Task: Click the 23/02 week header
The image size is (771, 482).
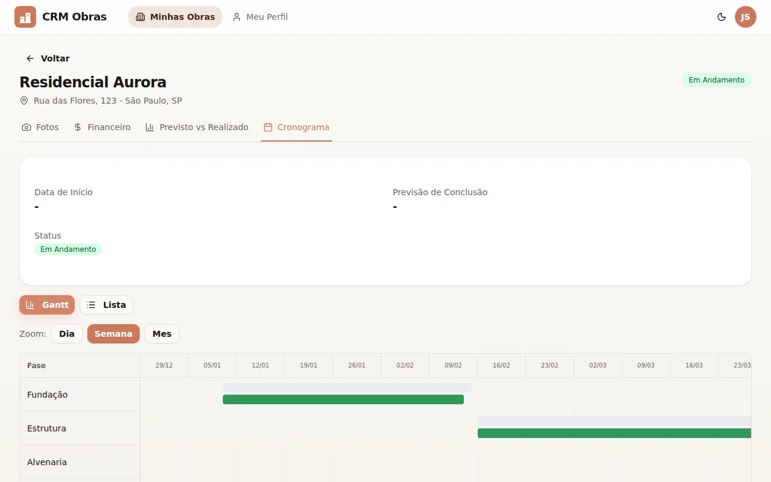Action: tap(549, 366)
